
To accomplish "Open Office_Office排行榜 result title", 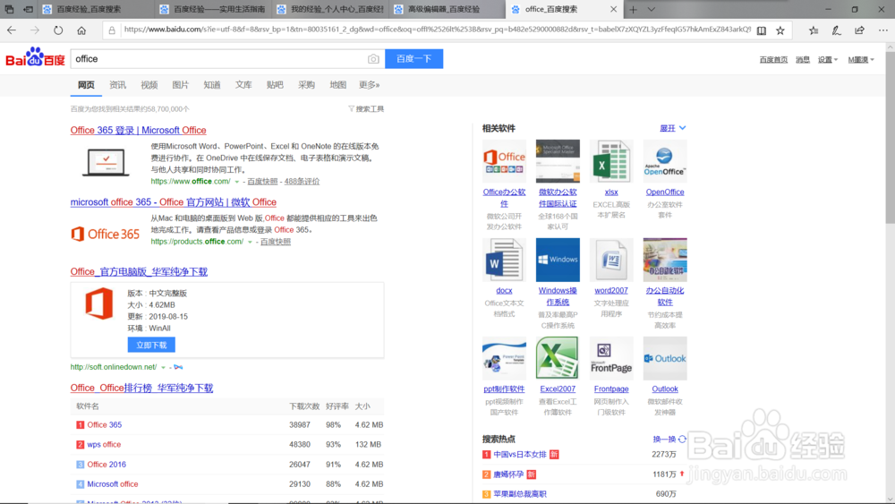I will [x=141, y=389].
